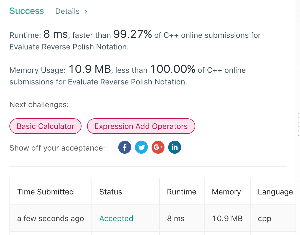The height and width of the screenshot is (235, 300).
Task: Click the Memory column header
Action: pyautogui.click(x=226, y=192)
